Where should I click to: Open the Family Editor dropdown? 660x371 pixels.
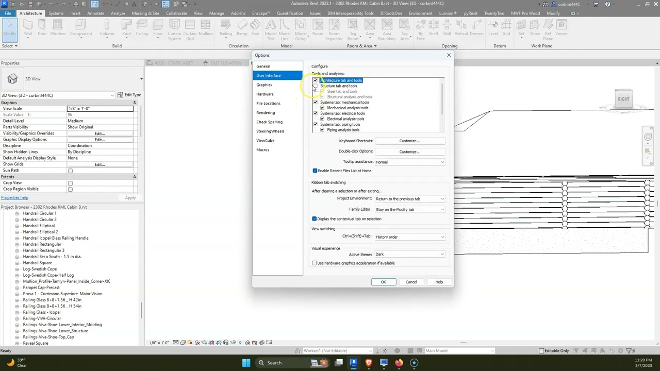click(x=410, y=210)
